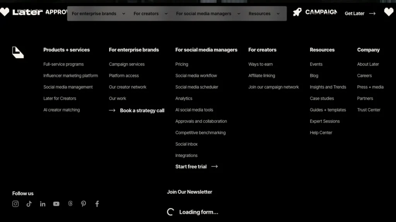396x222 pixels.
Task: Open Social media scheduler link
Action: [197, 87]
